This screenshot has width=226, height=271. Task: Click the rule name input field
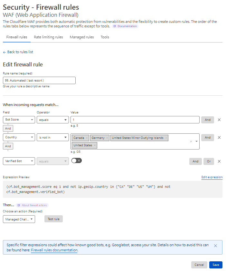point(39,80)
